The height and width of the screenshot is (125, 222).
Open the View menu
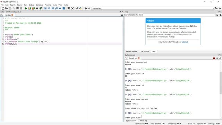[60, 5]
